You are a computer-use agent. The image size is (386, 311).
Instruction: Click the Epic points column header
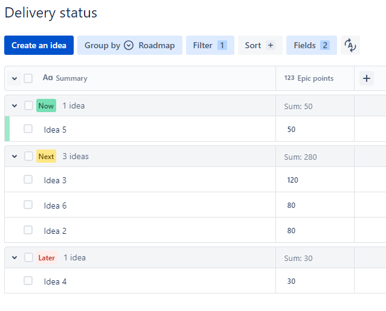(315, 78)
